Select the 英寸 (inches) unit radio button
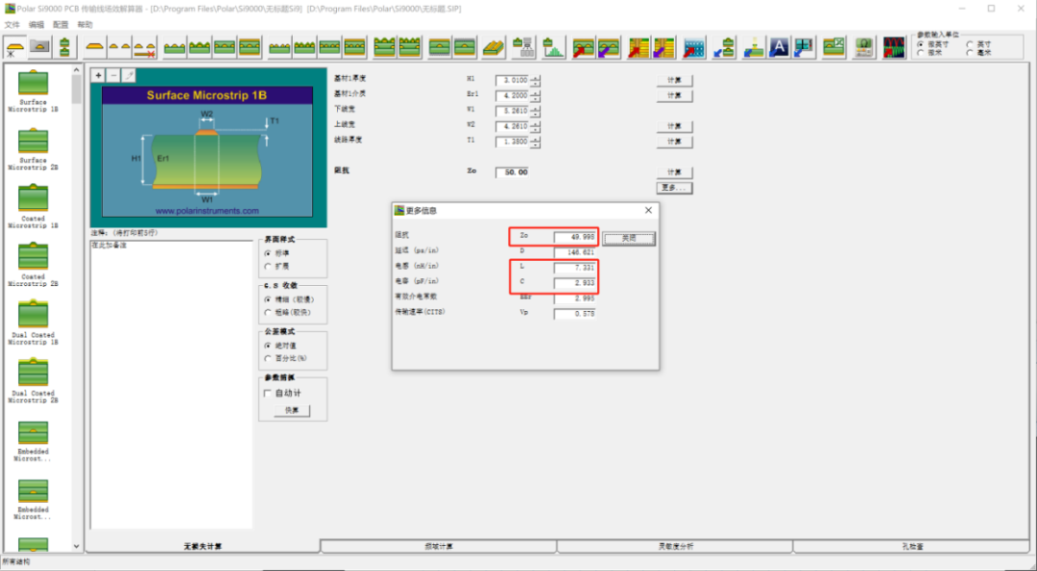 (x=970, y=44)
